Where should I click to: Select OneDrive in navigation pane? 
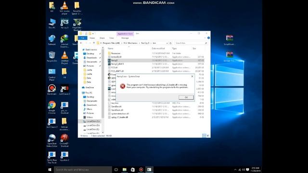pyautogui.click(x=90, y=87)
